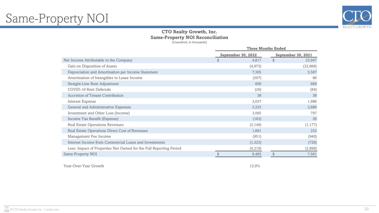The image size is (379, 213).
Task: Click the page number 32
Action: click(366, 209)
